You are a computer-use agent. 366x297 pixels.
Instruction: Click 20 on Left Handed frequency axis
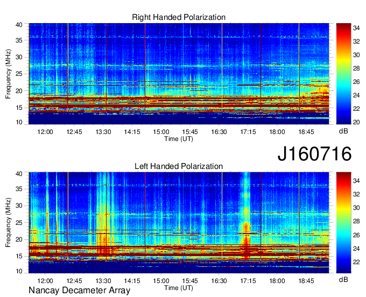19,239
